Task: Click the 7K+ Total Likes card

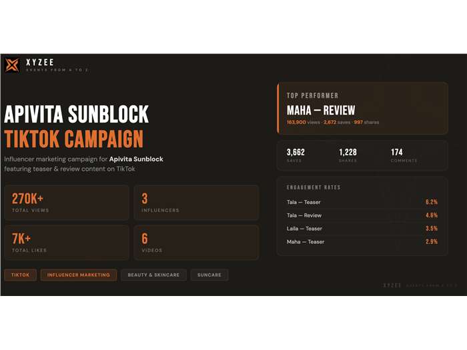Action: (x=66, y=243)
